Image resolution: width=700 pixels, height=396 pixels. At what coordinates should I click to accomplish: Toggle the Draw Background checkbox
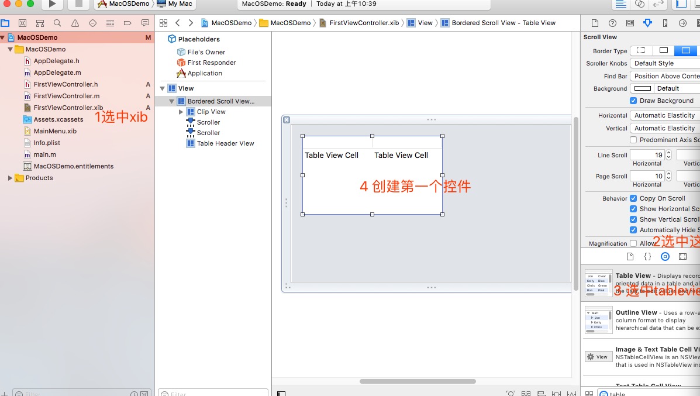click(x=633, y=101)
